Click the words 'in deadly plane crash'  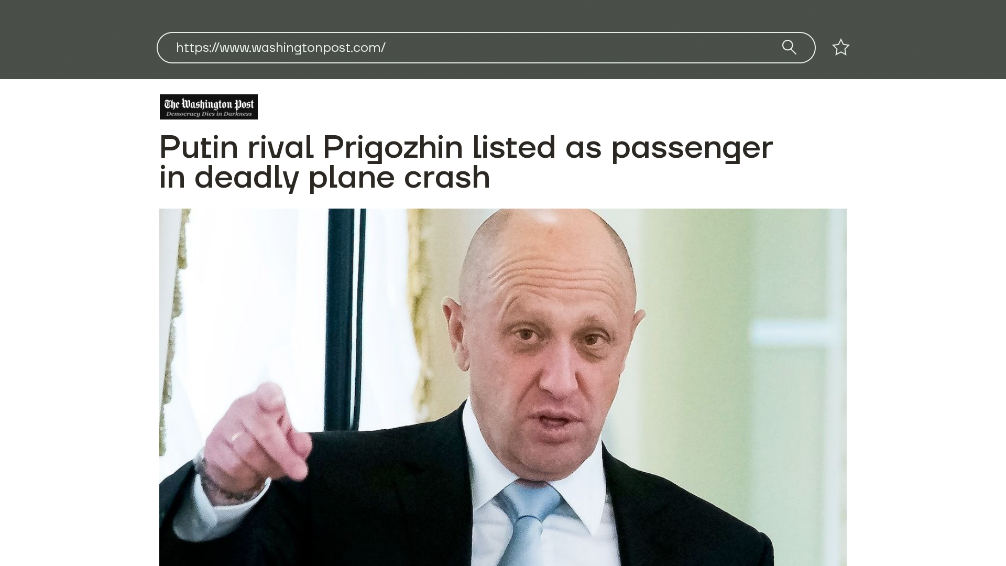coord(325,177)
